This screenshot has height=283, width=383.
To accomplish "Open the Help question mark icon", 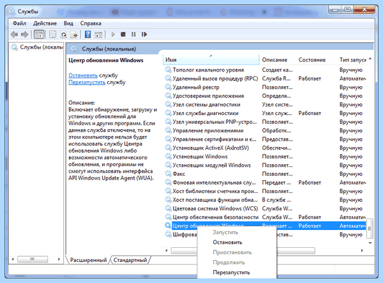I will (x=87, y=34).
